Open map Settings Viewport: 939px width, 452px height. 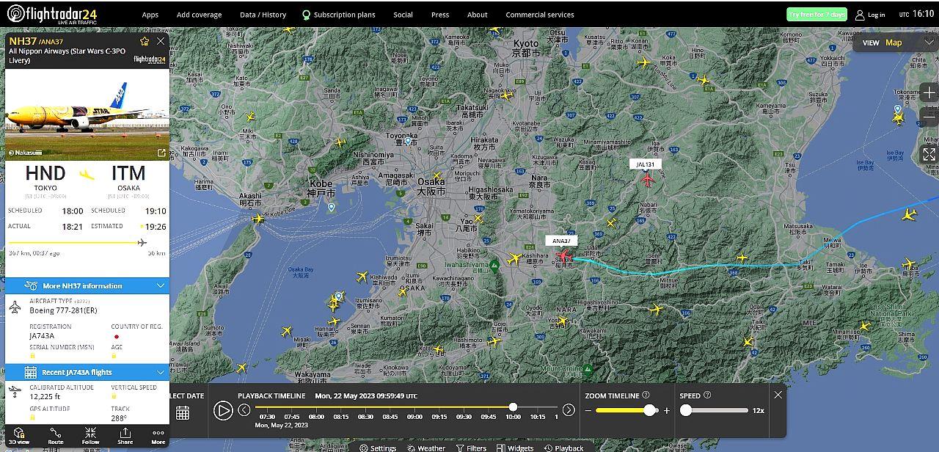(x=377, y=448)
